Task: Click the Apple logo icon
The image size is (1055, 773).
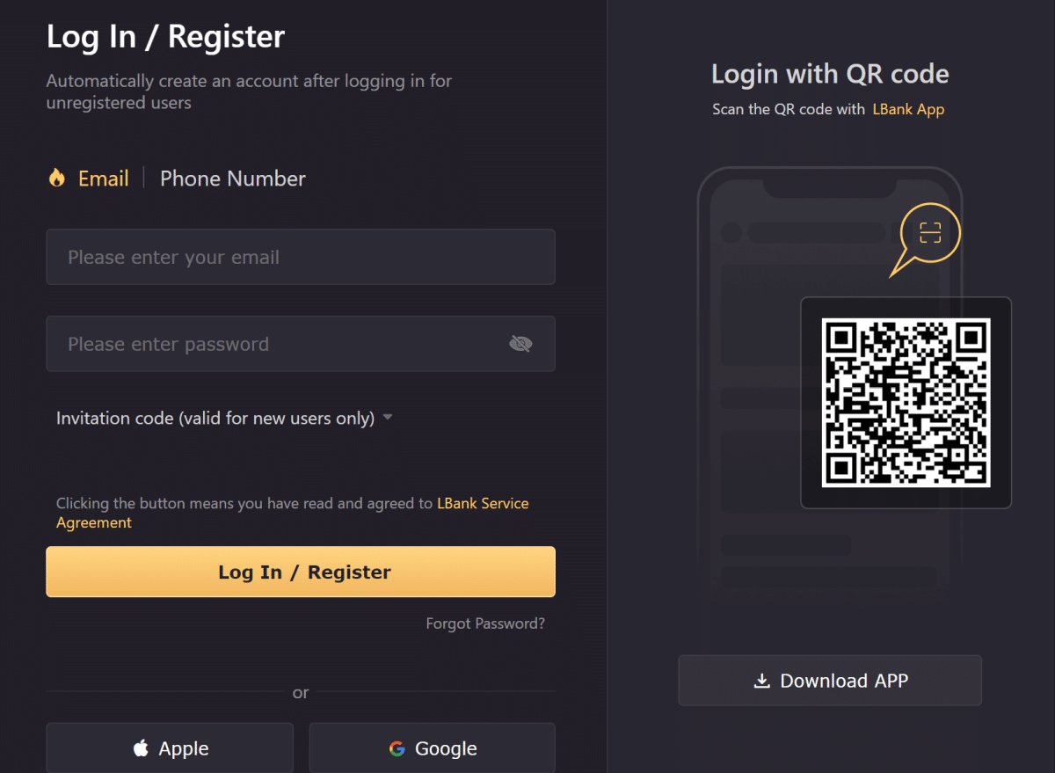Action: click(x=141, y=748)
